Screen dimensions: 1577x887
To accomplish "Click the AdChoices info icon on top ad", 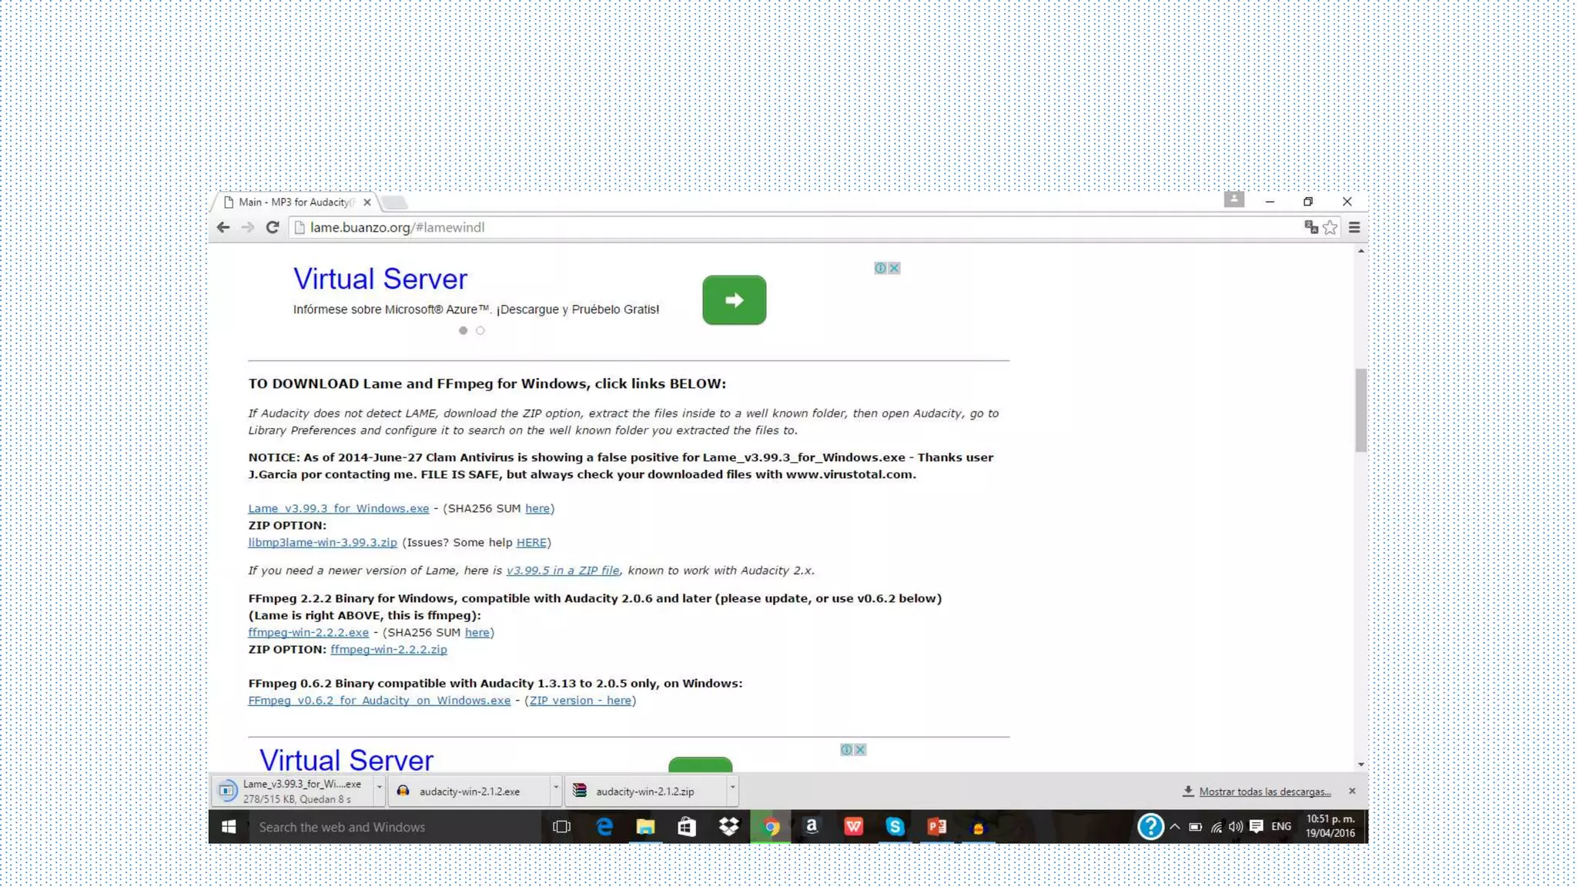I will (880, 268).
